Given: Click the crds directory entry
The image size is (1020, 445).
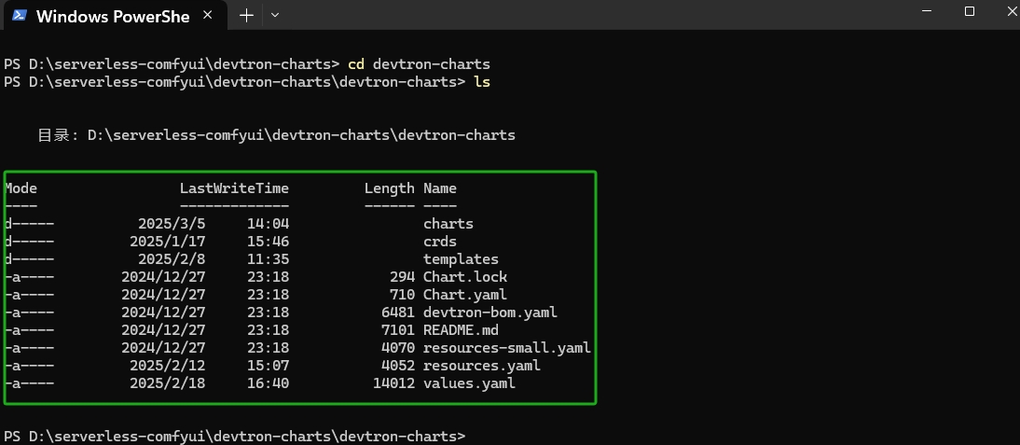Looking at the screenshot, I should click(x=439, y=242).
